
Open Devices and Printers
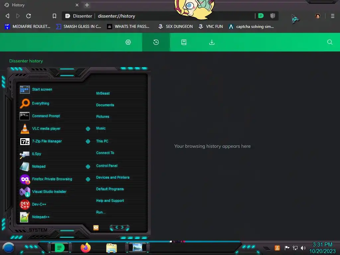coord(113,177)
